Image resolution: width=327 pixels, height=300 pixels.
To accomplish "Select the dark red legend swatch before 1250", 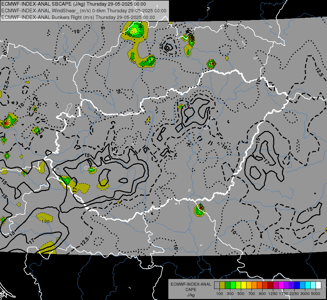I will pos(271,285).
